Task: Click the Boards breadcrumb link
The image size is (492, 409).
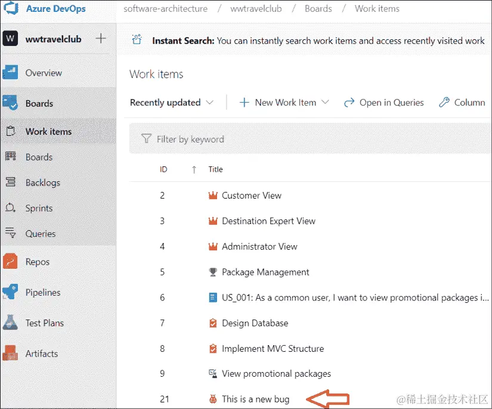Action: [318, 8]
